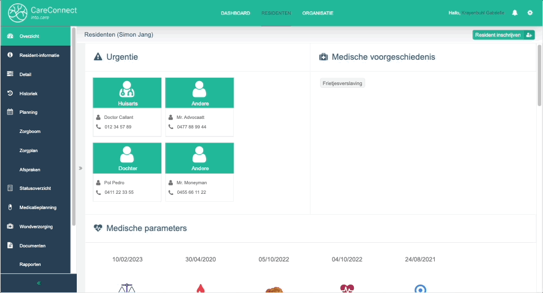Viewport: 543px width, 293px height.
Task: Click the Historiek menu label
Action: click(28, 94)
